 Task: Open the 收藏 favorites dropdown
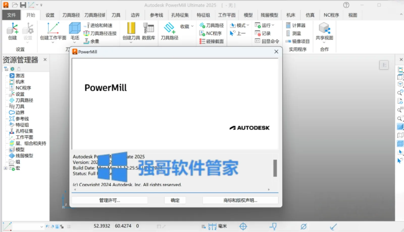187,26
